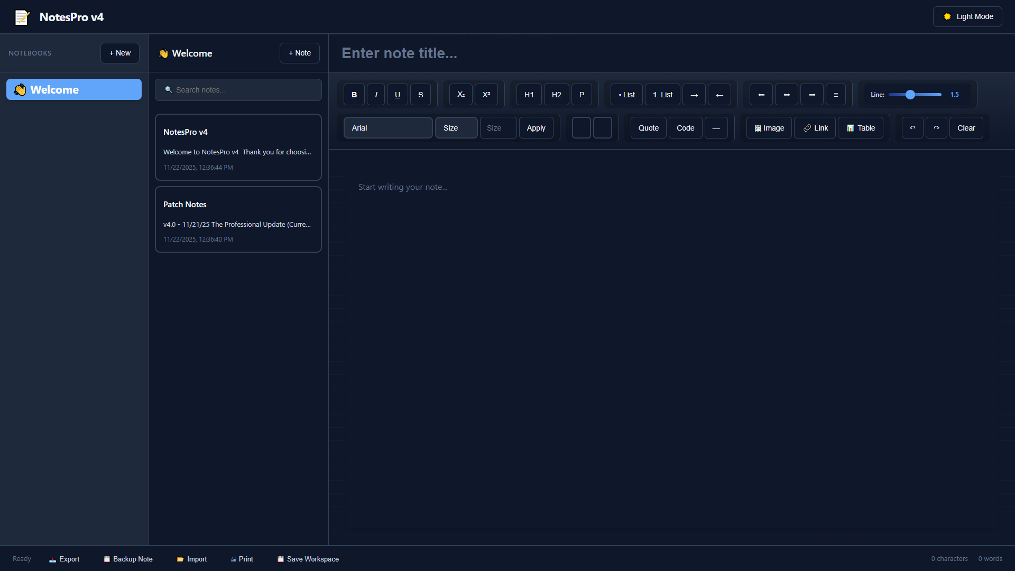Open the Arial font family dropdown

pos(387,127)
